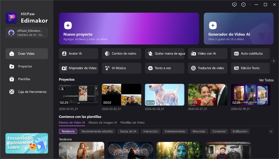Click the Mejorador de Video icon
This screenshot has width=279, height=159.
(x=64, y=68)
